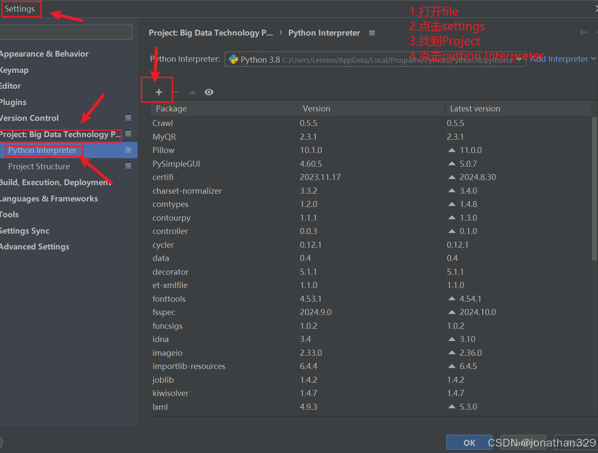The width and height of the screenshot is (598, 453).
Task: Click the upgrade package up-arrow toolbar icon
Action: pyautogui.click(x=192, y=92)
